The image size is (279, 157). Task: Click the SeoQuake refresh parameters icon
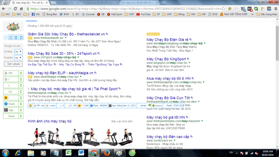(6, 37)
